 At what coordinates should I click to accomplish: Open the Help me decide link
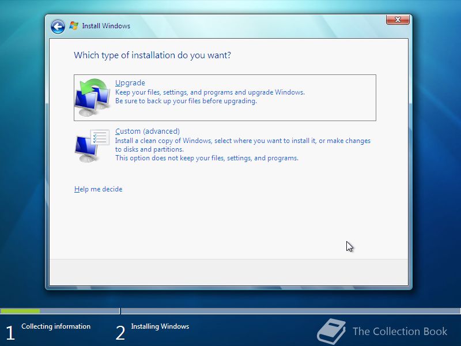(98, 189)
